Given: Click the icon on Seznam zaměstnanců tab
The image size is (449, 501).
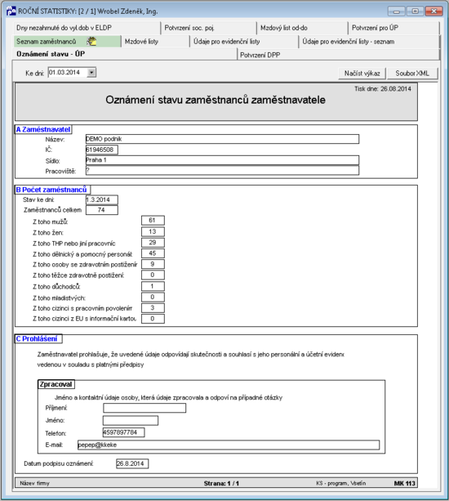Looking at the screenshot, I should pyautogui.click(x=91, y=41).
